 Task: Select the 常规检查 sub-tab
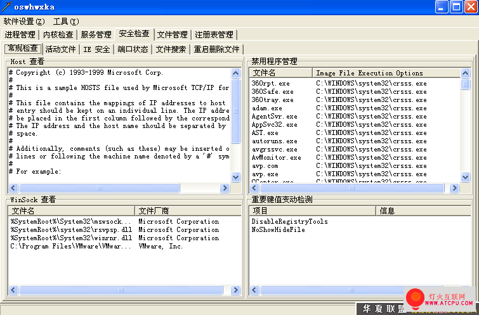23,48
